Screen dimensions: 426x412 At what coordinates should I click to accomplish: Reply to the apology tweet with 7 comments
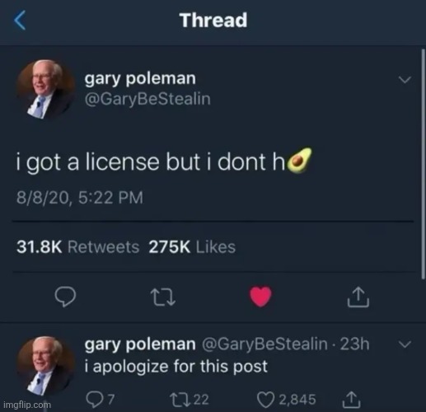[100, 400]
